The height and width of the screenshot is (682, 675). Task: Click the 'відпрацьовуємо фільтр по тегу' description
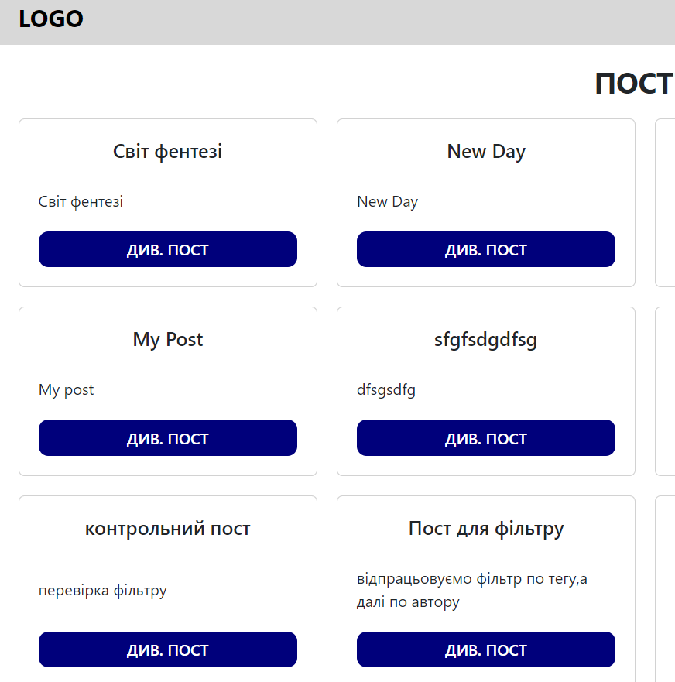click(471, 580)
